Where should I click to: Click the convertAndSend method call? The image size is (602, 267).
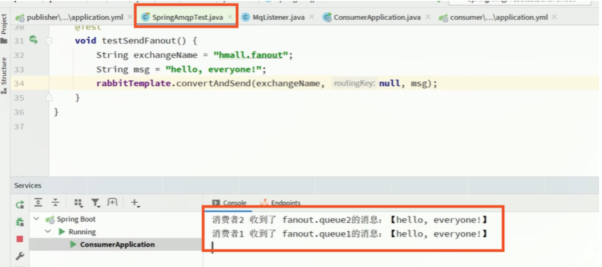pyautogui.click(x=213, y=83)
